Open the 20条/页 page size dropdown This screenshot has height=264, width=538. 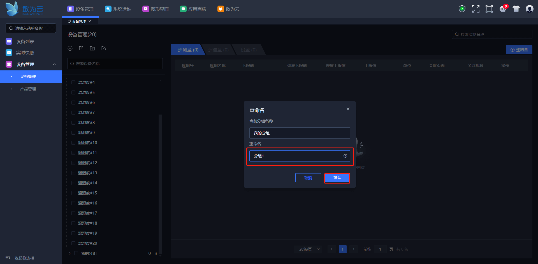pyautogui.click(x=308, y=249)
